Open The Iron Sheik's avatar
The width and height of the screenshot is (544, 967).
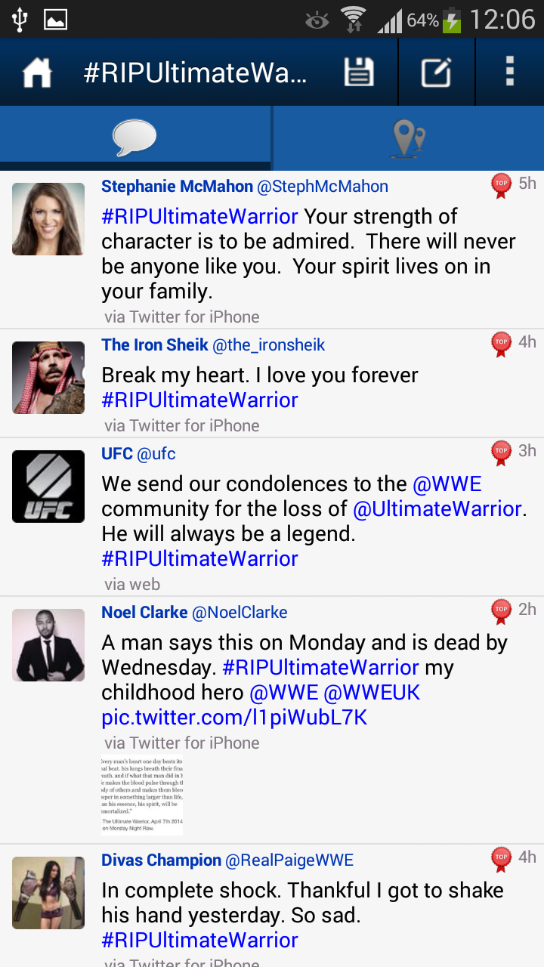click(x=48, y=378)
